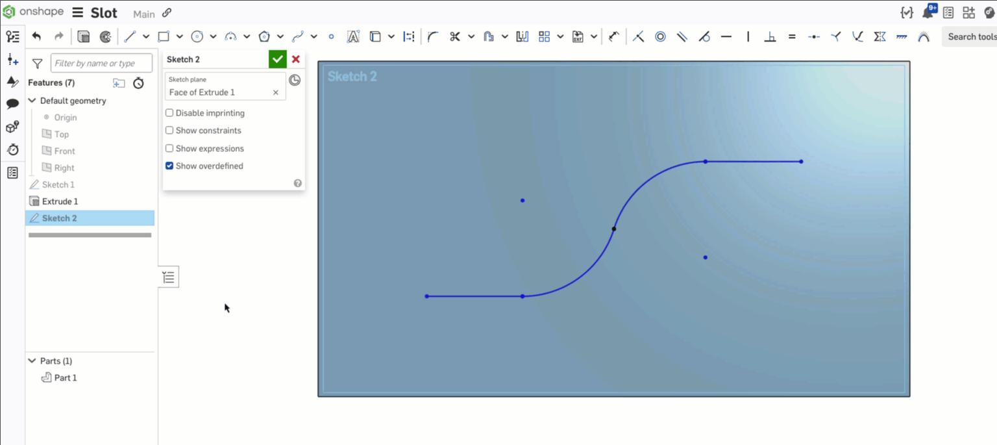Apply the Tangent constraint
Viewport: 997px width, 445px height.
[705, 36]
